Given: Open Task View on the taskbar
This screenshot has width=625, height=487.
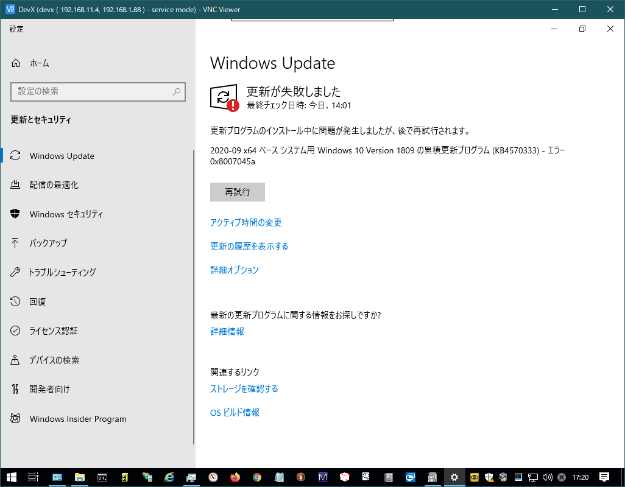Looking at the screenshot, I should 33,477.
